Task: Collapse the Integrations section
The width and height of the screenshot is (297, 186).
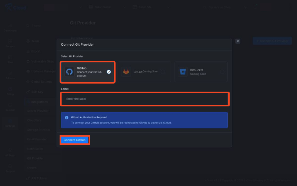Action: click(x=39, y=102)
